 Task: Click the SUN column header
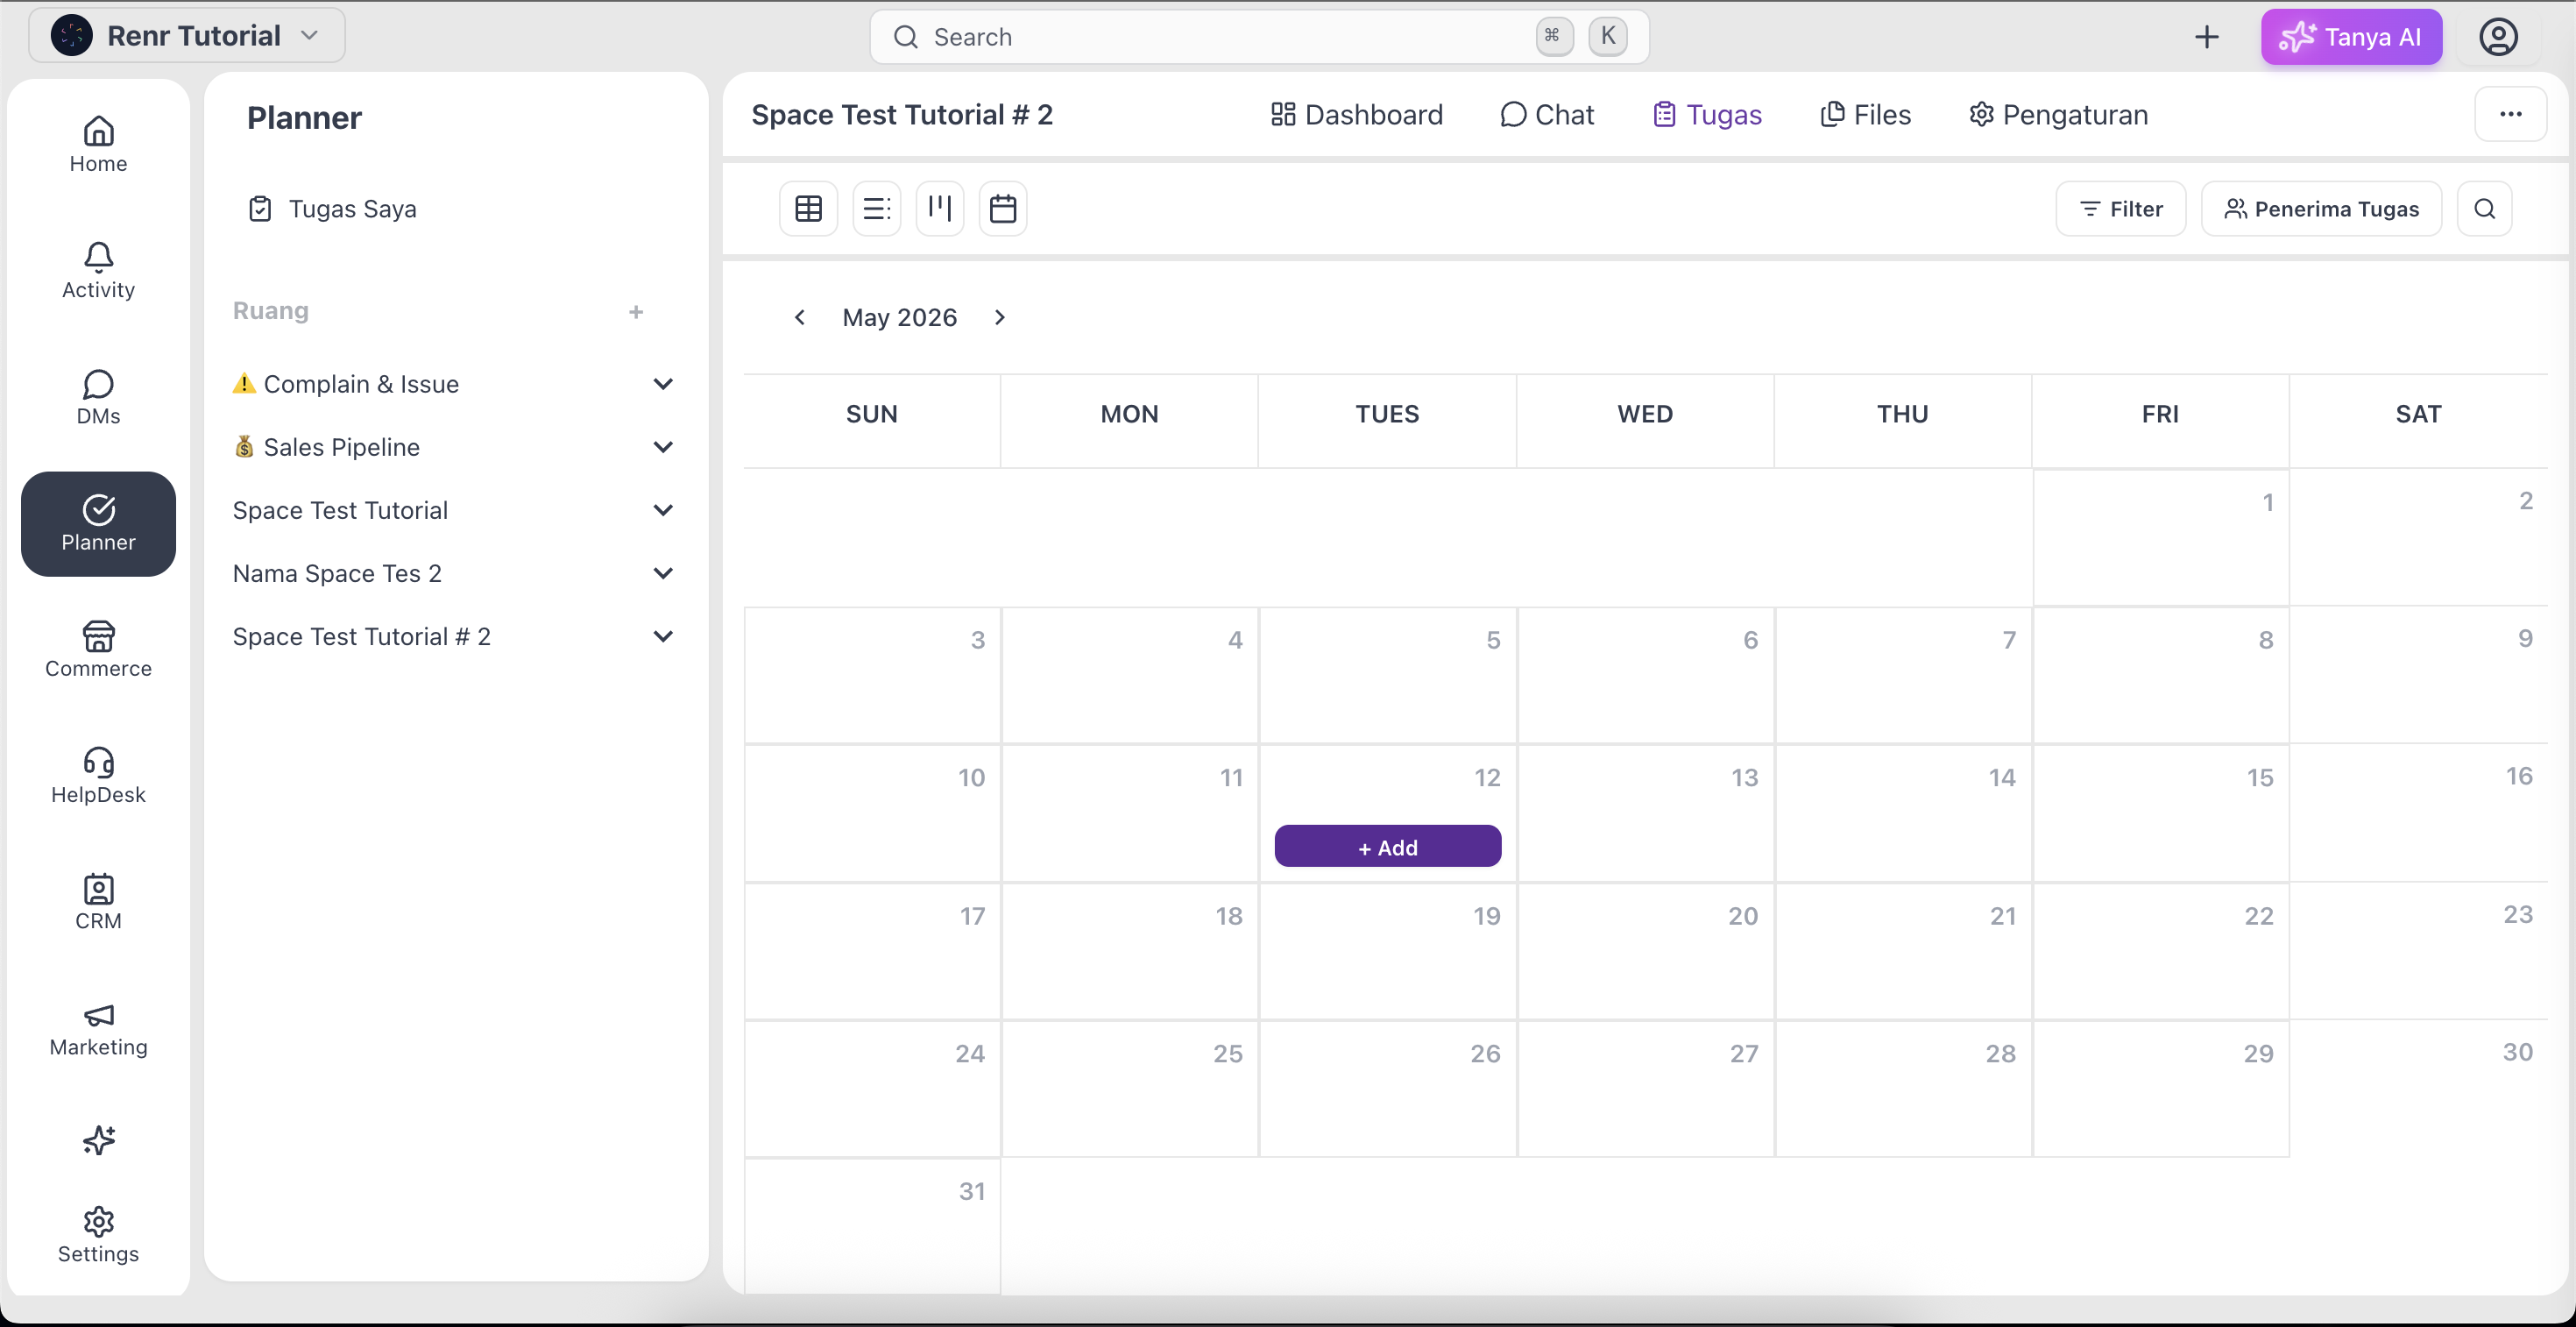pyautogui.click(x=872, y=414)
